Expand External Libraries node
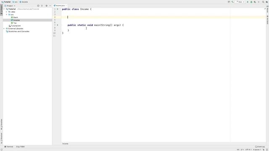 tap(4, 29)
